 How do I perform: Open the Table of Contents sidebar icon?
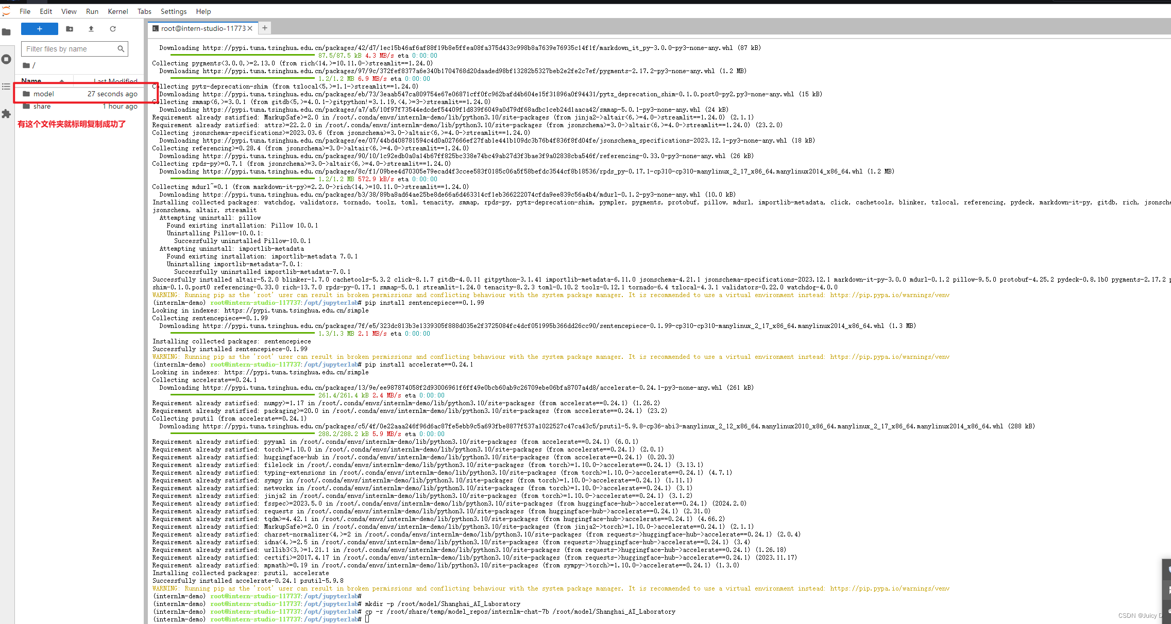tap(6, 86)
